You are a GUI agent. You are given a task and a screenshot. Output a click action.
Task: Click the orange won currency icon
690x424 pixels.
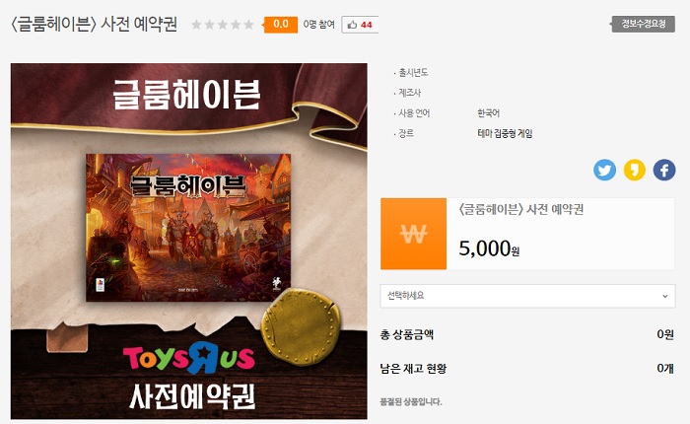coord(413,234)
